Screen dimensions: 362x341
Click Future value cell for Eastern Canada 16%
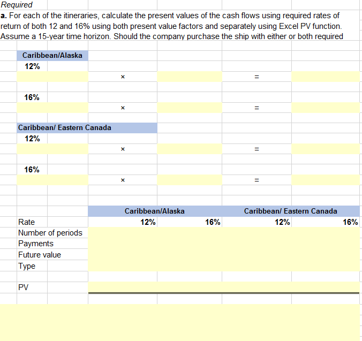pyautogui.click(x=326, y=254)
